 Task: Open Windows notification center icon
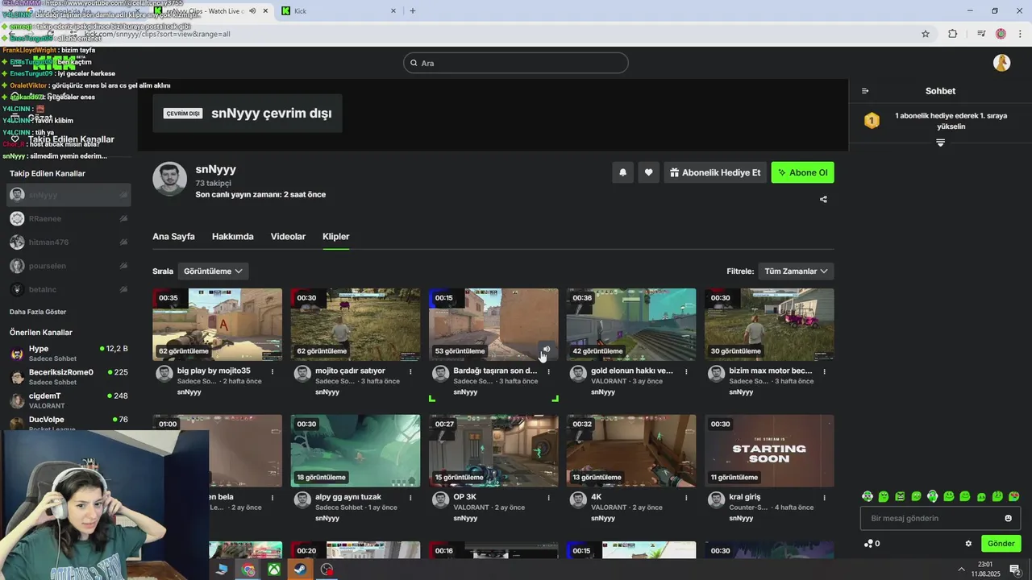click(x=1015, y=570)
